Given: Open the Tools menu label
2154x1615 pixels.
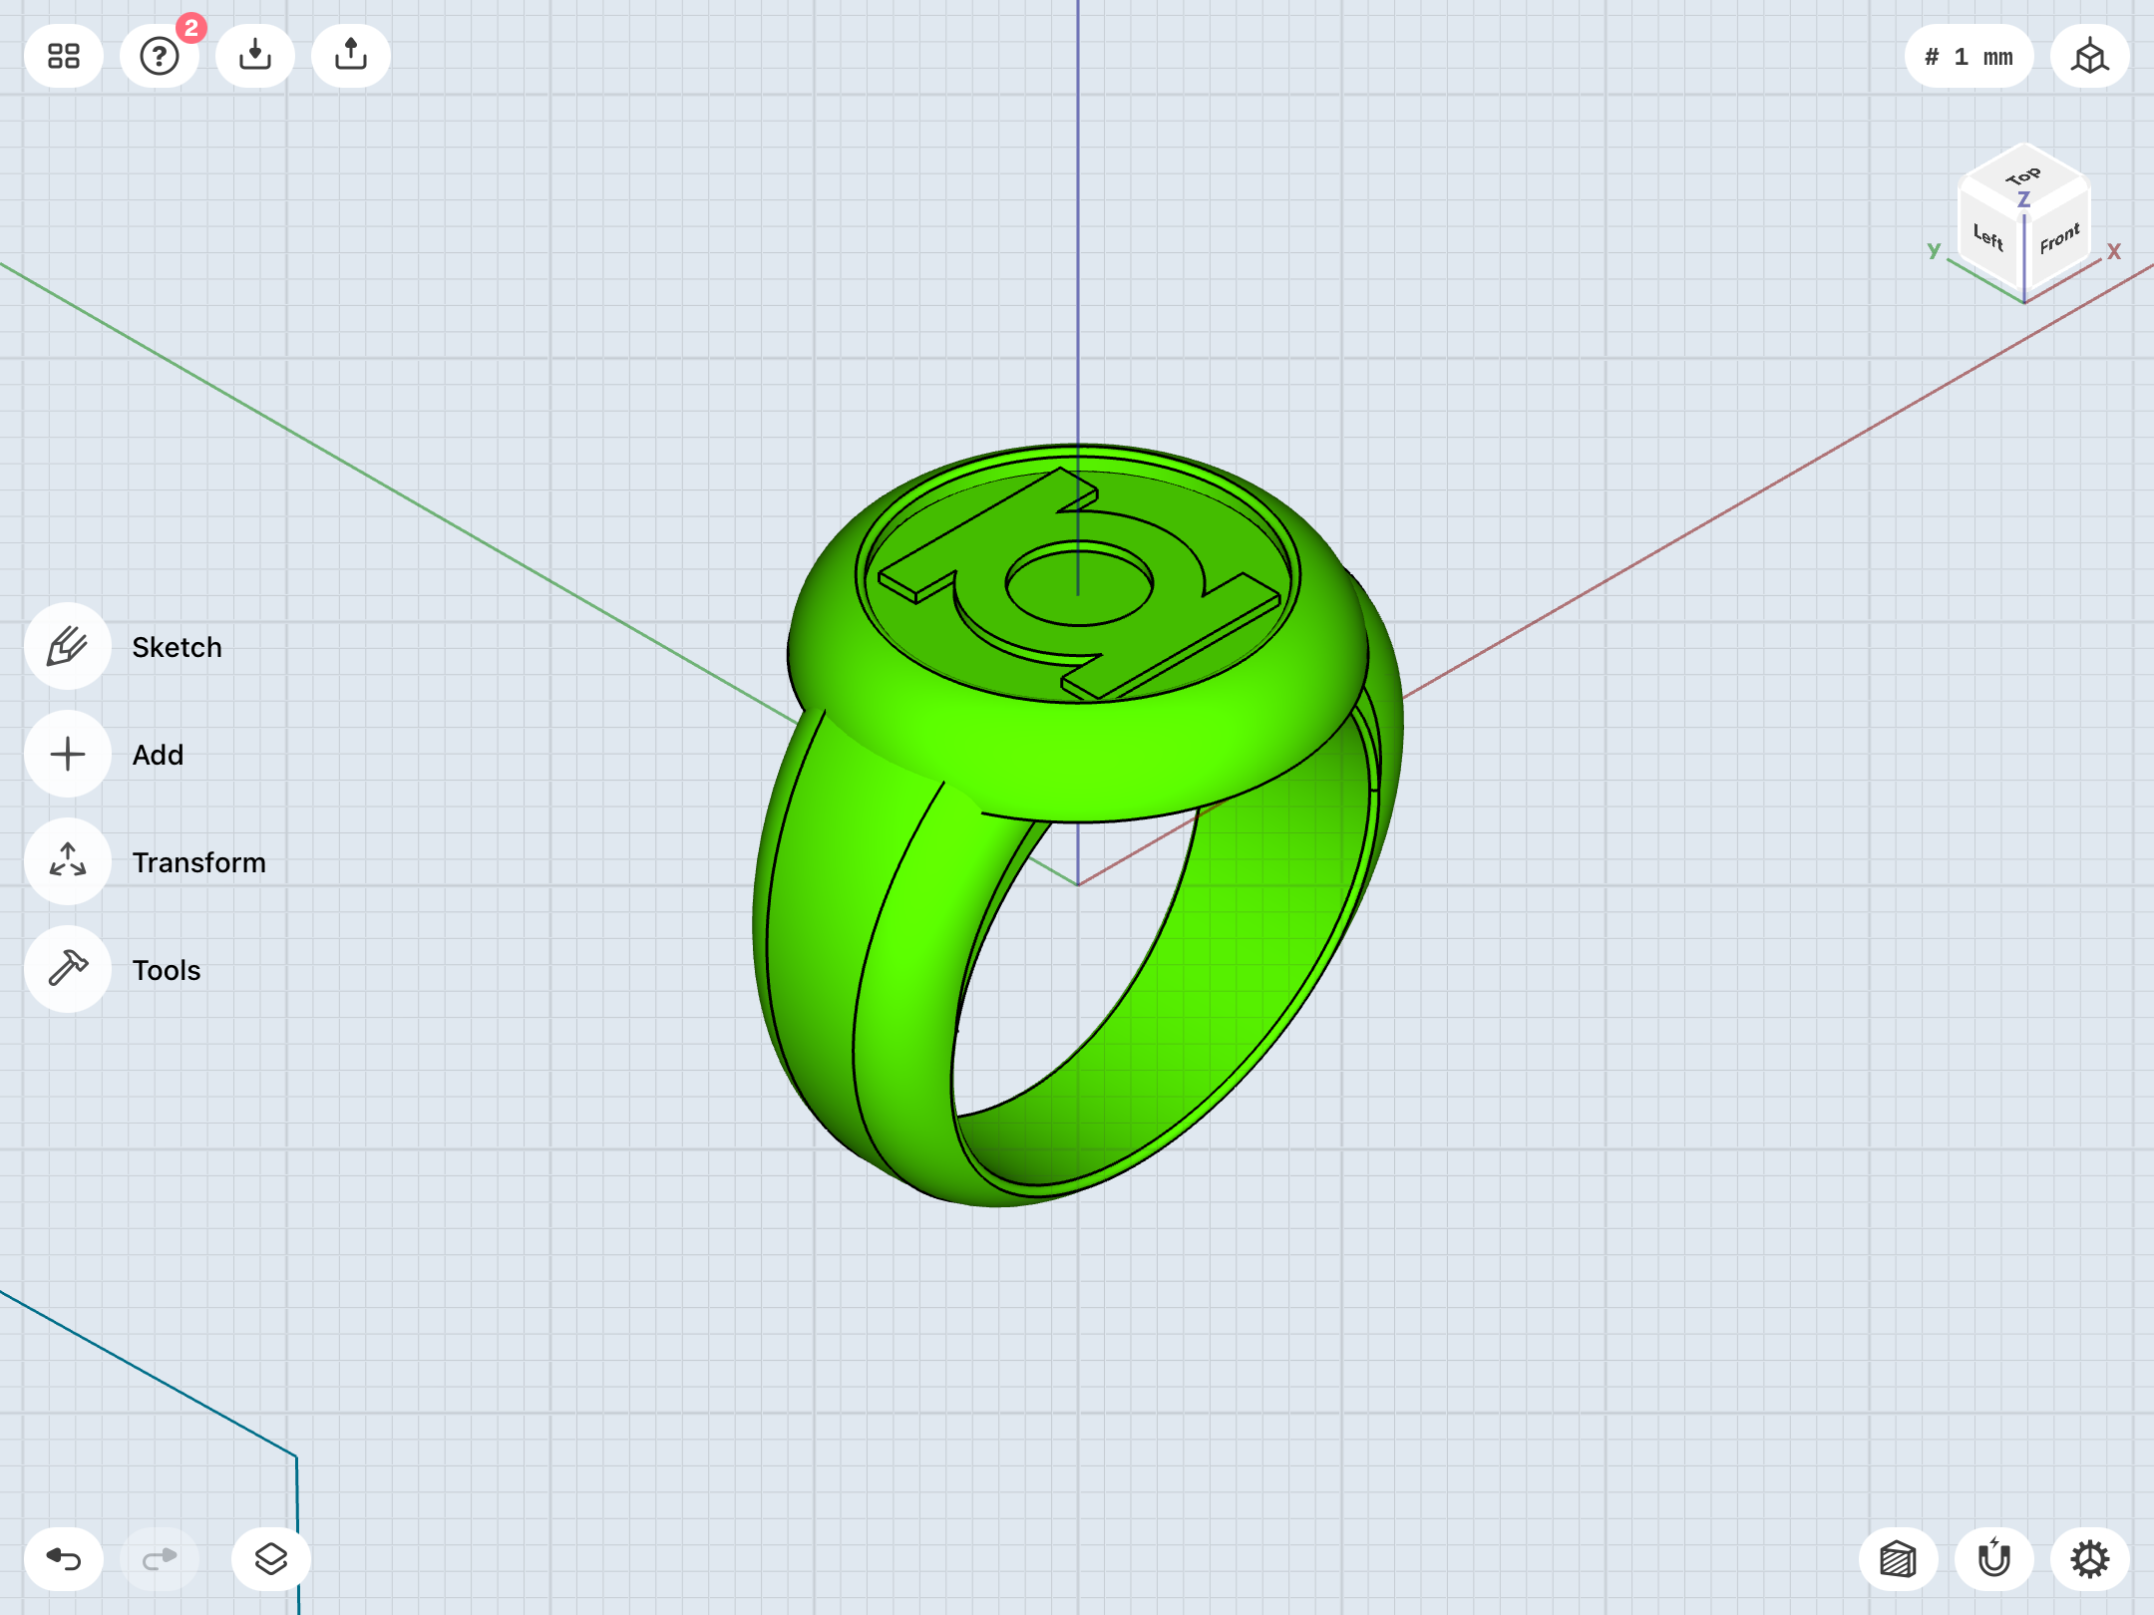Looking at the screenshot, I should 167,970.
